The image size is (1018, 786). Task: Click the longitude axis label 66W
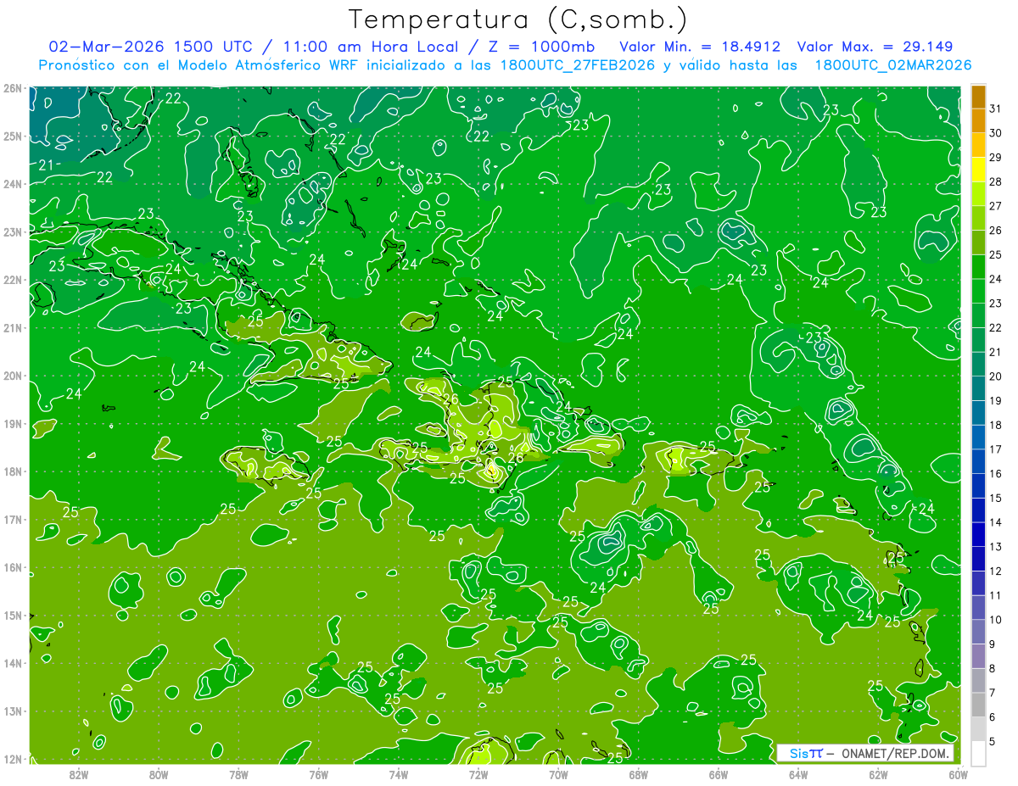pos(718,774)
